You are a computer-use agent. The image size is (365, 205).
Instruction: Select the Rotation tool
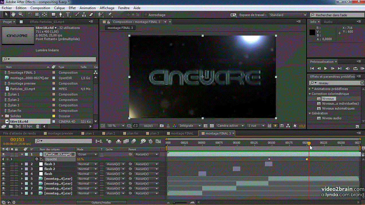(x=30, y=14)
